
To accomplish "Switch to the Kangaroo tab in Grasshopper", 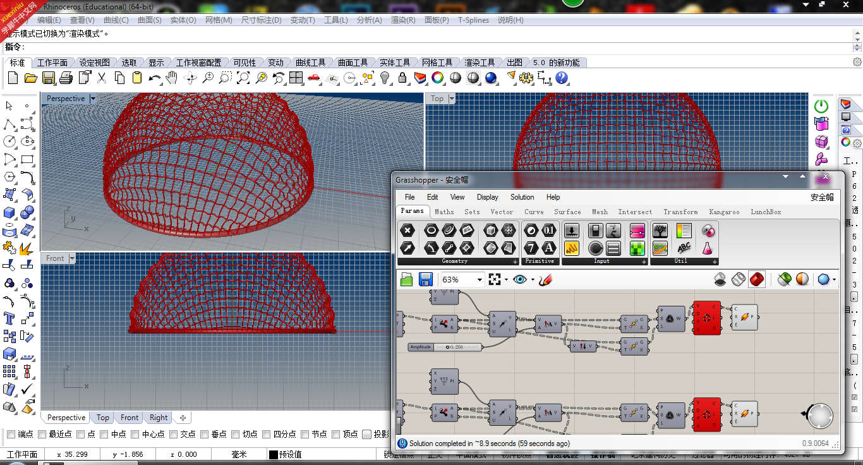I will (724, 212).
